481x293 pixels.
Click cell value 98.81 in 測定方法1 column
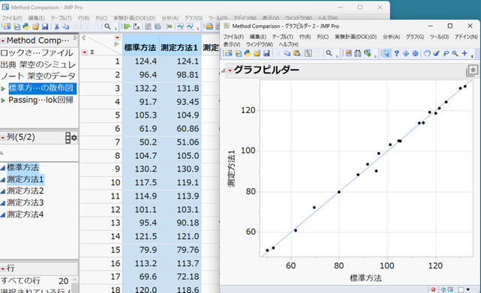coord(188,75)
